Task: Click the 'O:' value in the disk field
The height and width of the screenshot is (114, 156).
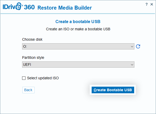Action: pos(25,46)
